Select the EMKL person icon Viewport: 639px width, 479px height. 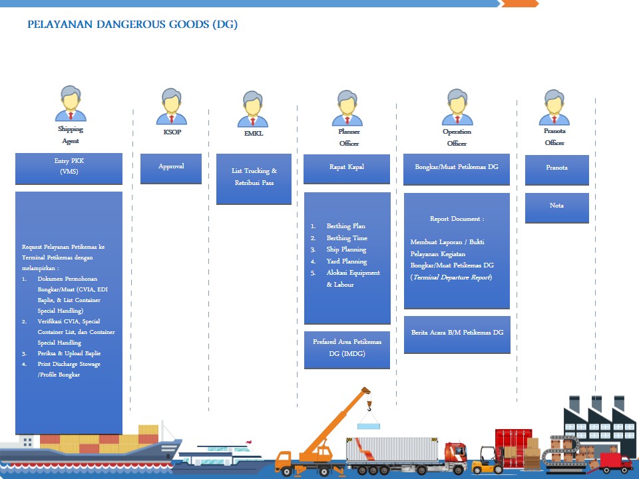point(252,108)
